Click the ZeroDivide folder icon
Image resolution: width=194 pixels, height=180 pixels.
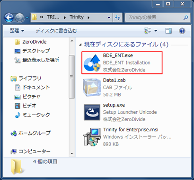[x=17, y=42]
